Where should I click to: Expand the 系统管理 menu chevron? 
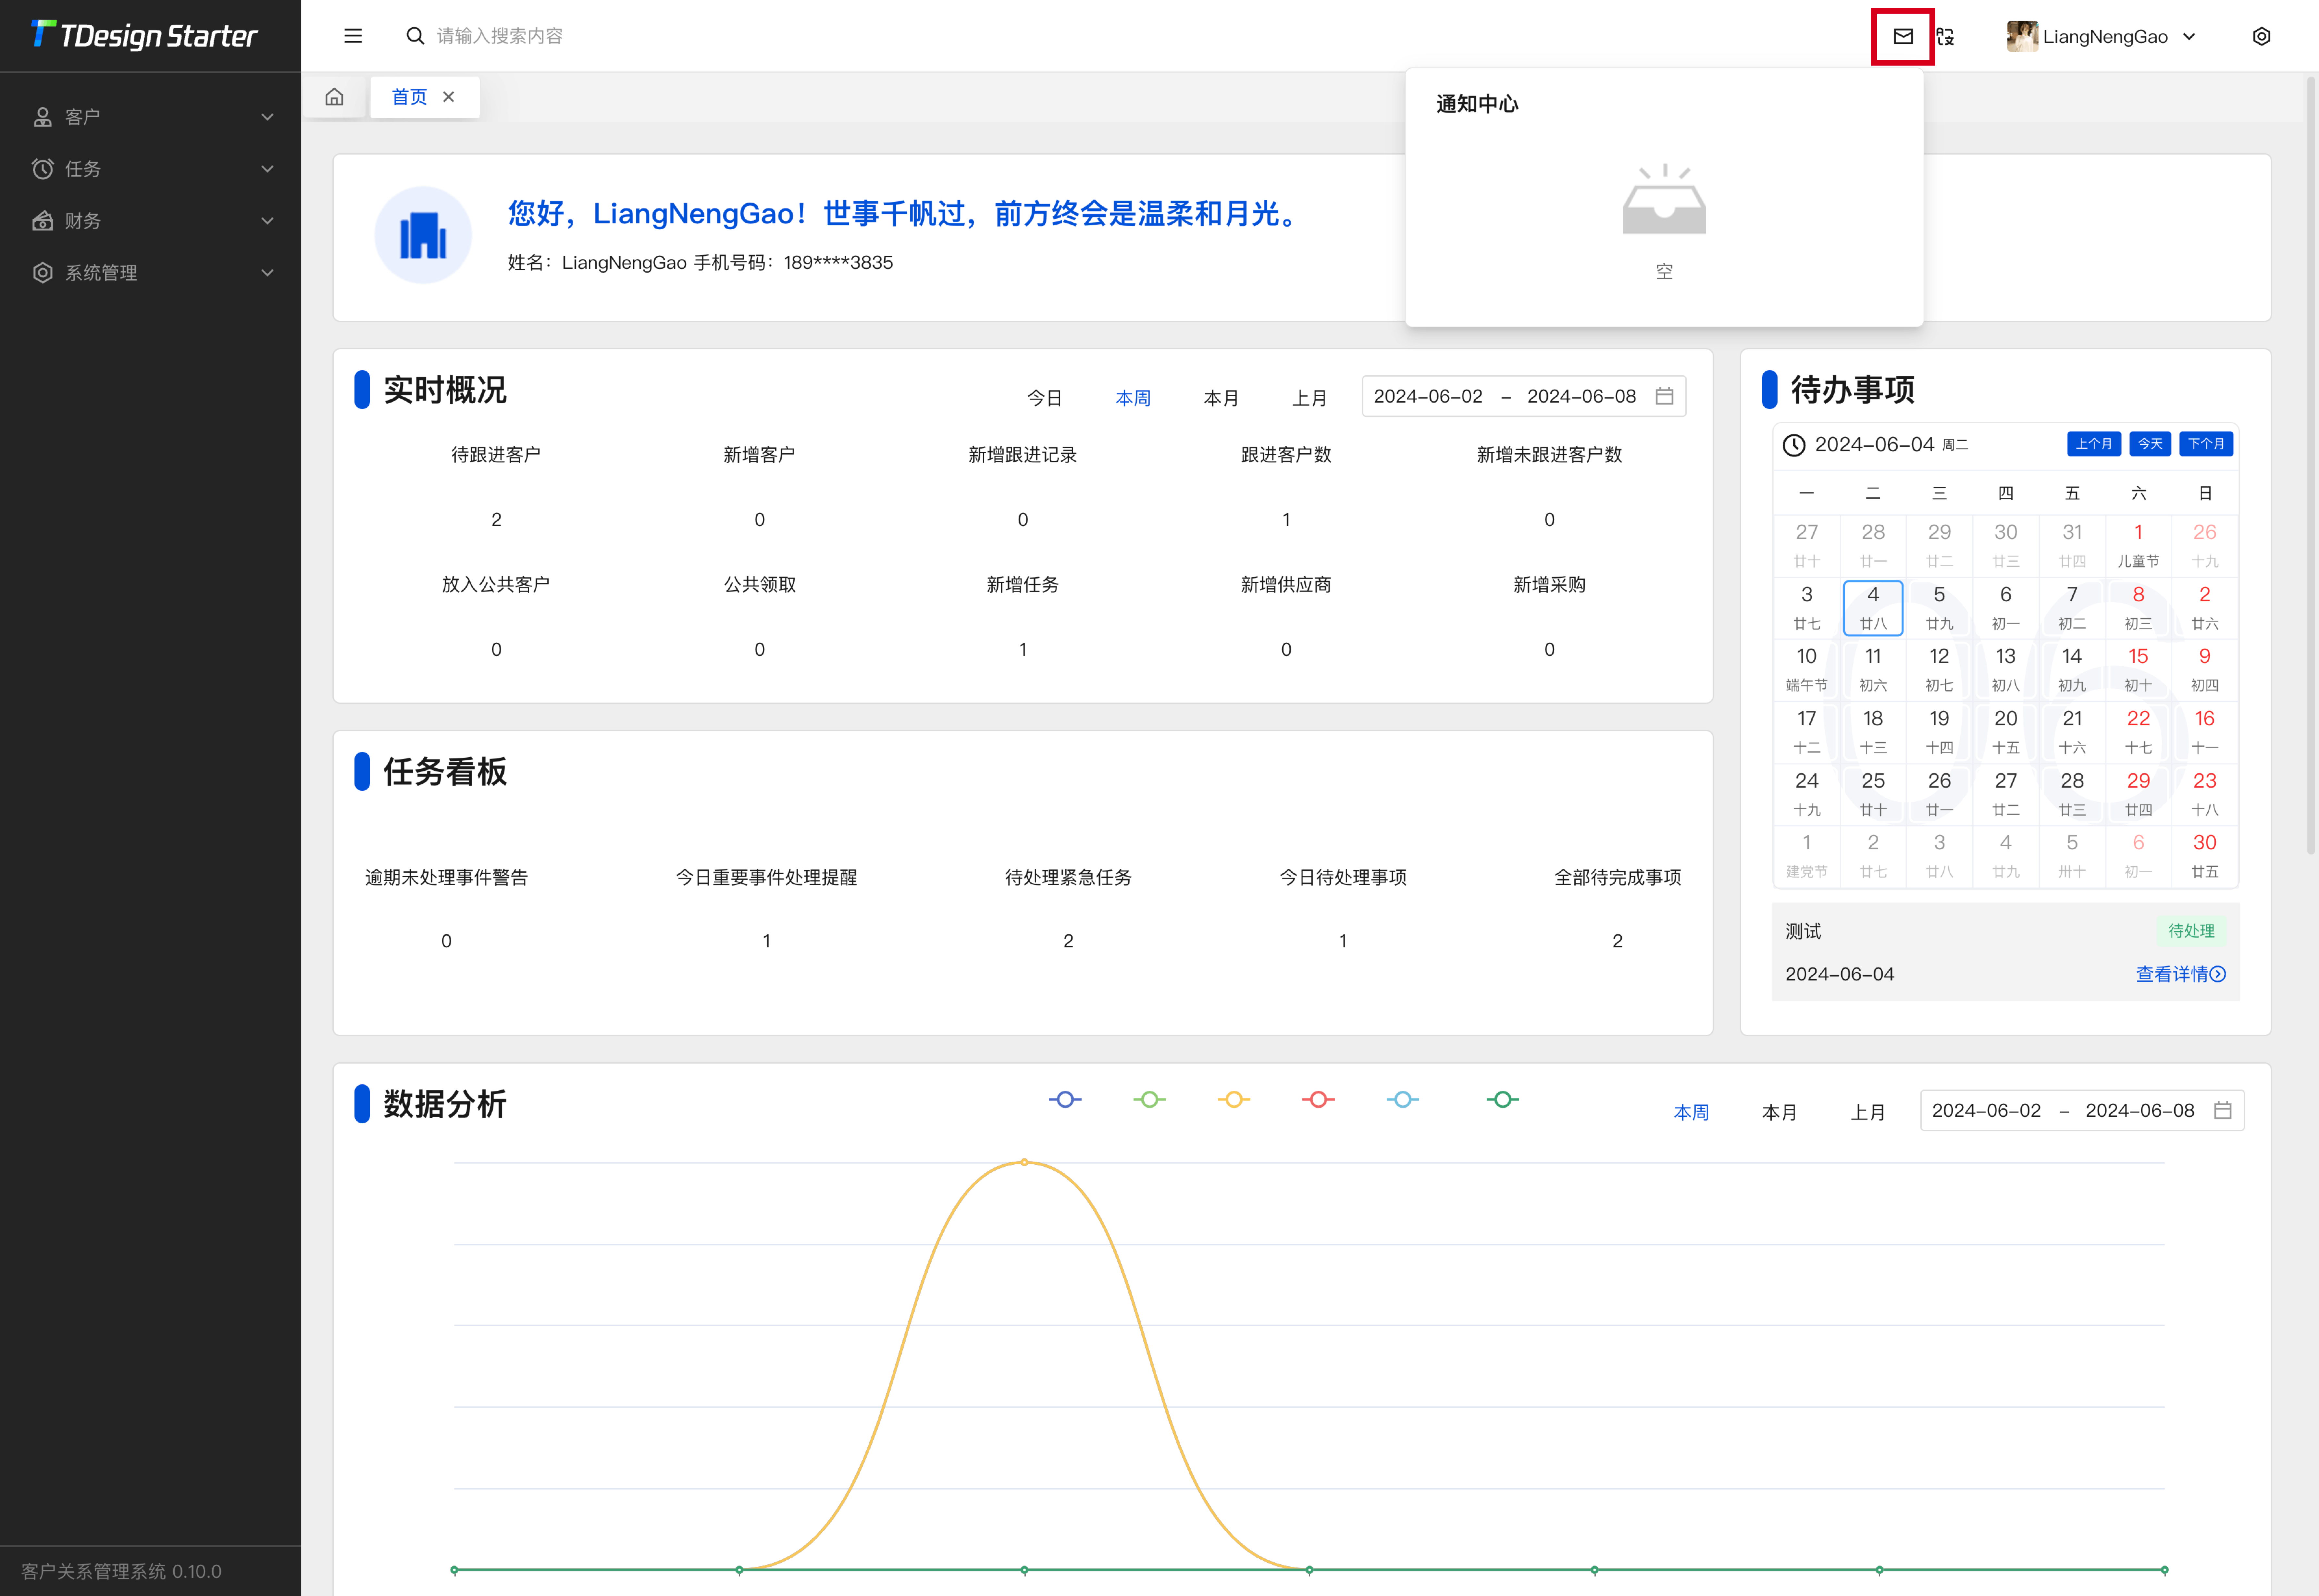click(x=267, y=273)
